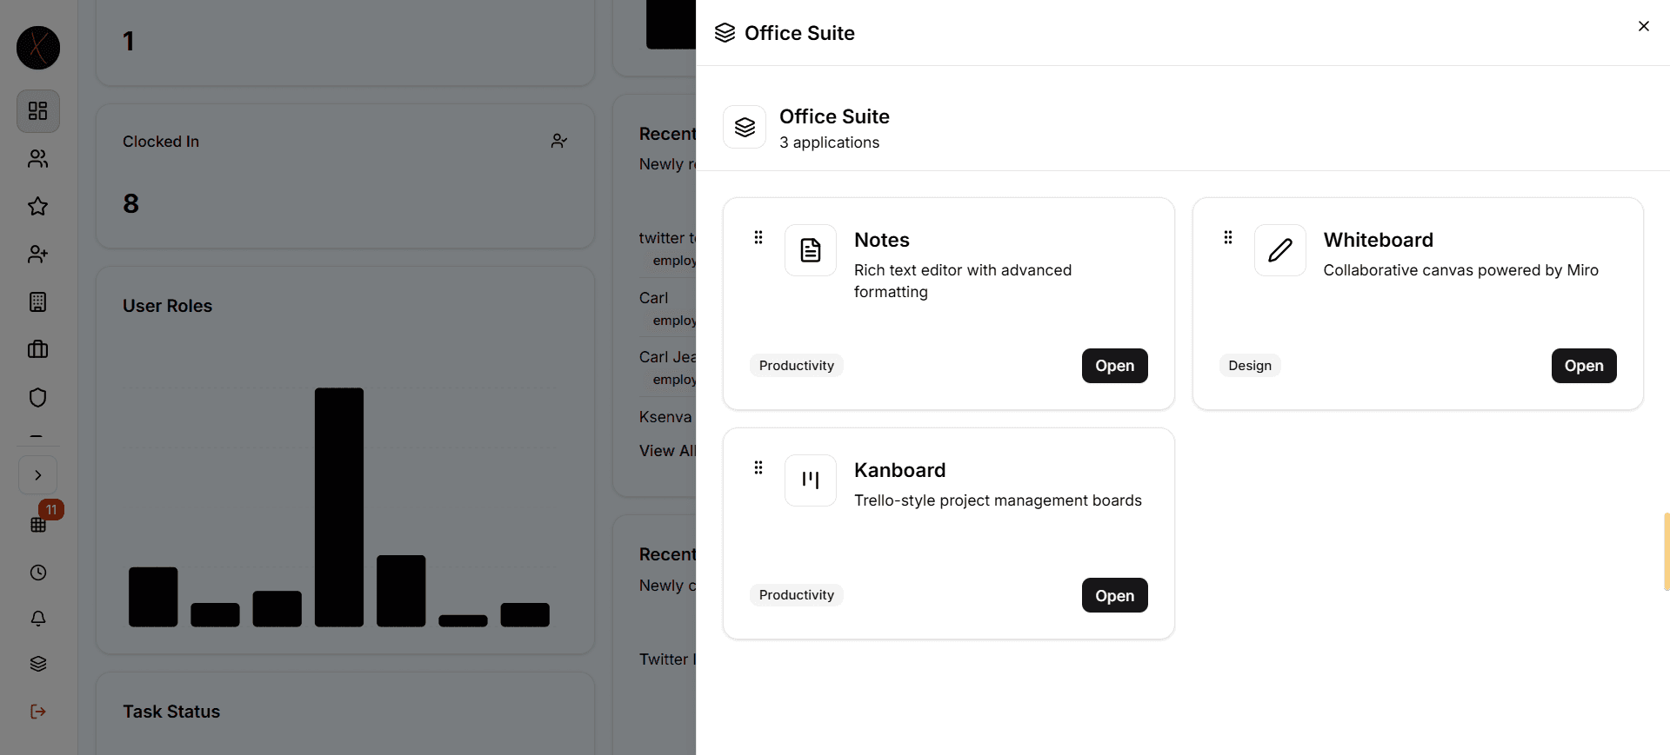Click the Notes document icon
The image size is (1670, 755).
tap(811, 250)
